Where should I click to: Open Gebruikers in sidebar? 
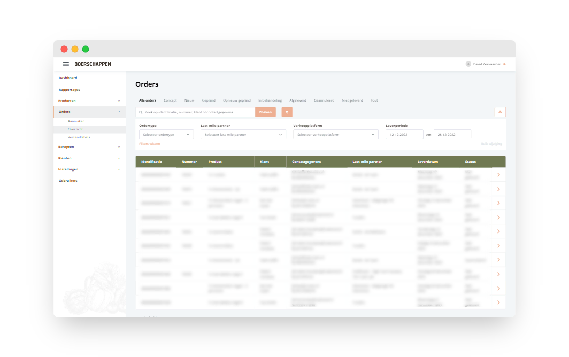point(68,181)
